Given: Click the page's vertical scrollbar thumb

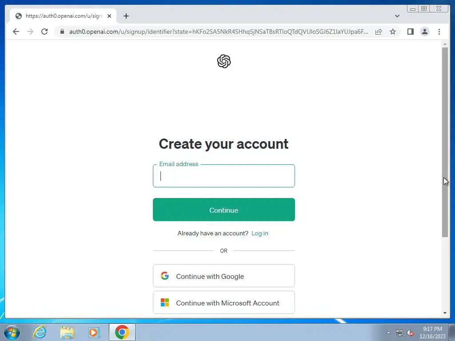Looking at the screenshot, I should coord(445,142).
